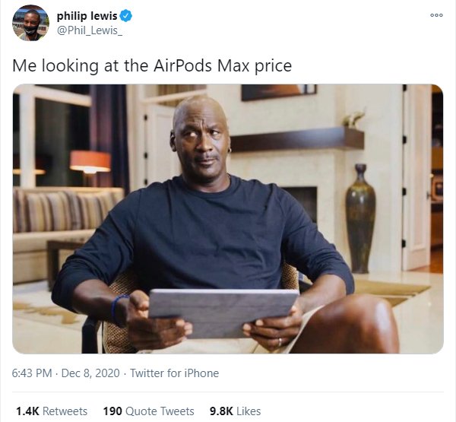456x422 pixels.
Task: View the 190 Quote Tweets list
Action: pos(149,411)
